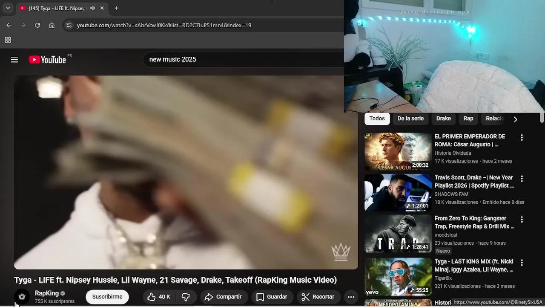Screen dimensions: 545x307
Task: Like the video with 40 K thumbs up
Action: point(158,297)
